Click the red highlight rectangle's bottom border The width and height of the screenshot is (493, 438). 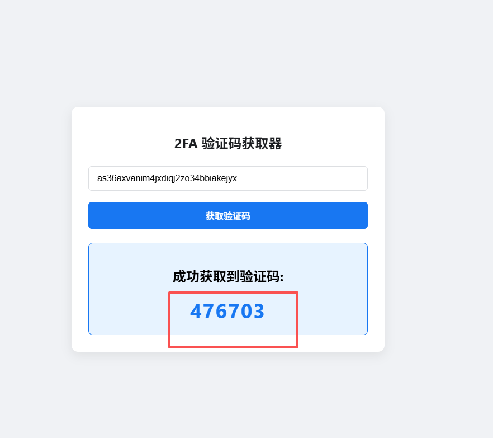(233, 347)
